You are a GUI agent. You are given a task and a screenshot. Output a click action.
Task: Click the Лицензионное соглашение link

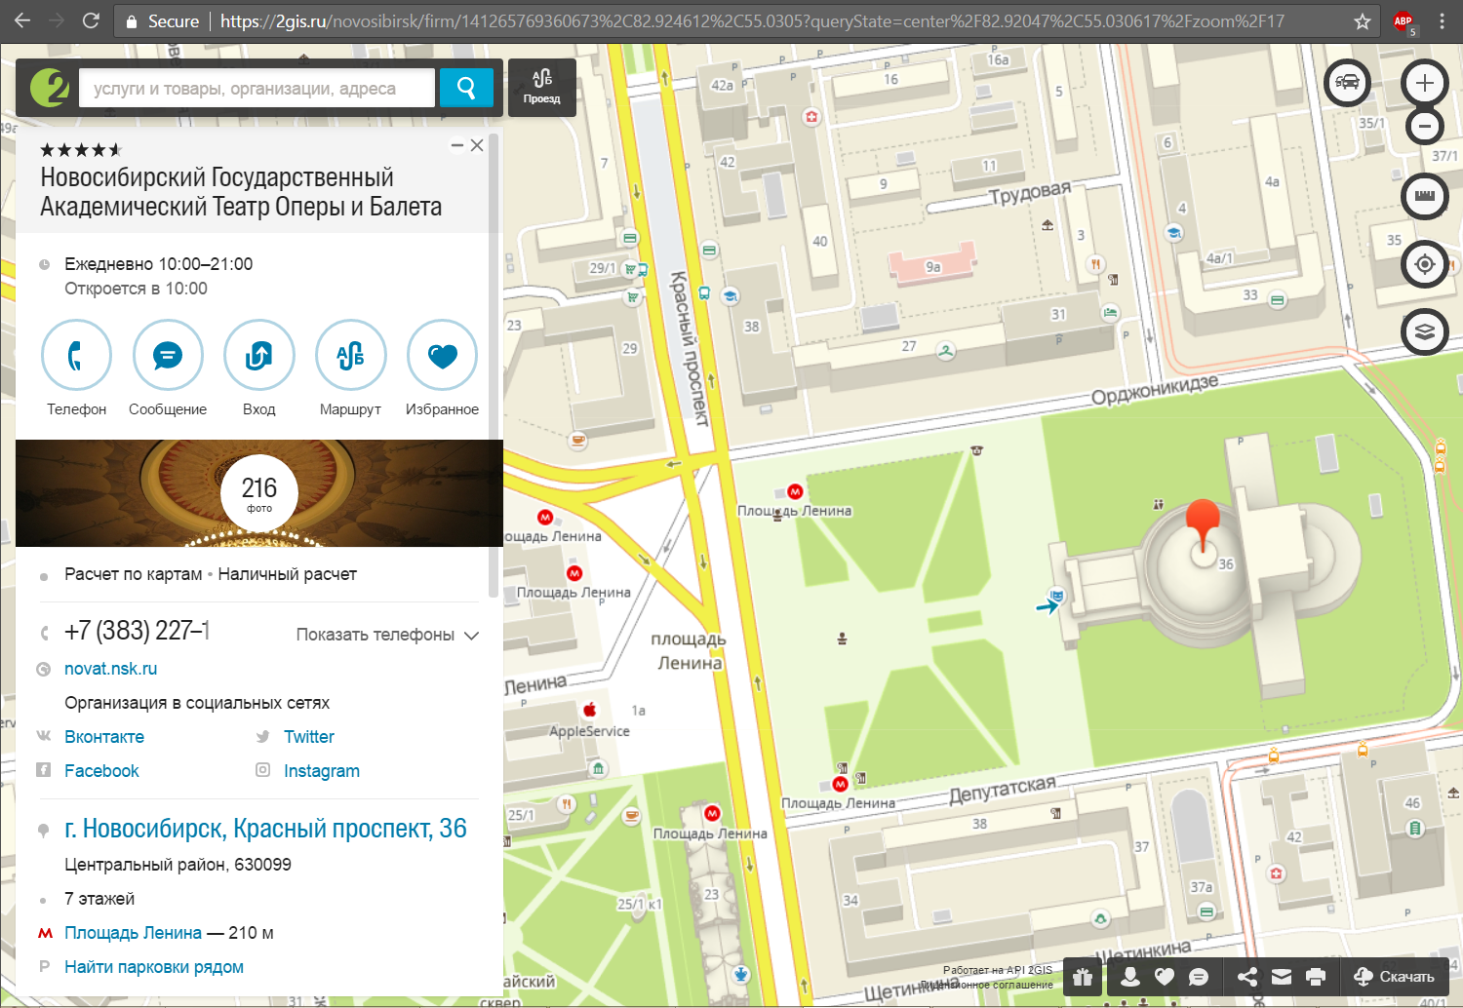(987, 985)
